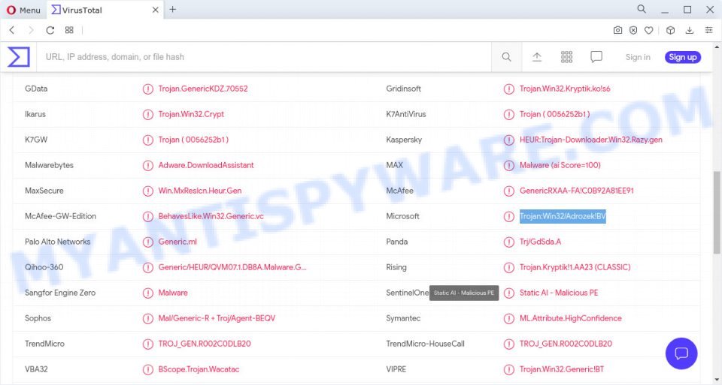Click the tab search magnifier icon
Image resolution: width=722 pixels, height=385 pixels.
pyautogui.click(x=642, y=9)
